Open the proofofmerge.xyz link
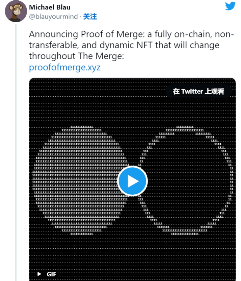The height and width of the screenshot is (281, 241). click(65, 67)
